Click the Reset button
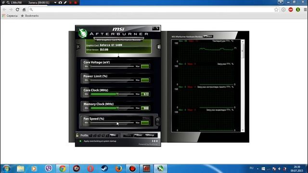Image resolution: width=308 pixels, height=173 pixels. (139, 136)
